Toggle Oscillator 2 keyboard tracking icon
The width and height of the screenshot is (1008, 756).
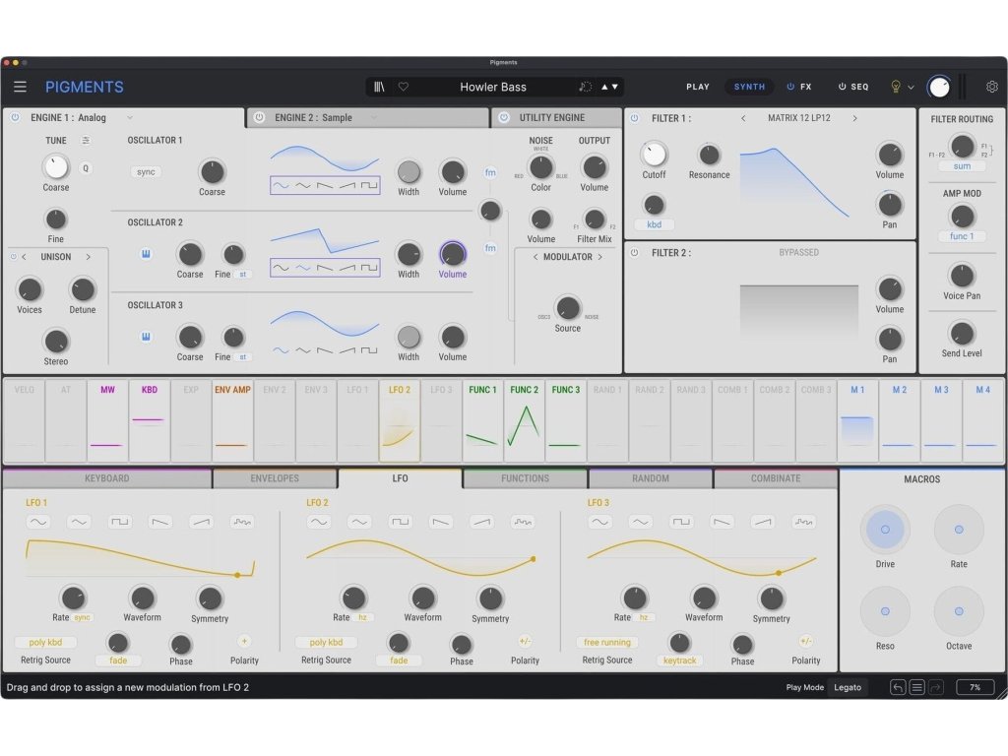coord(146,254)
